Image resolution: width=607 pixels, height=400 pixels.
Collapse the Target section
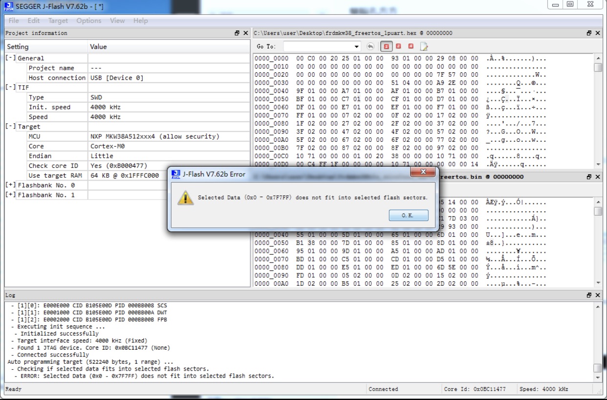click(x=10, y=127)
